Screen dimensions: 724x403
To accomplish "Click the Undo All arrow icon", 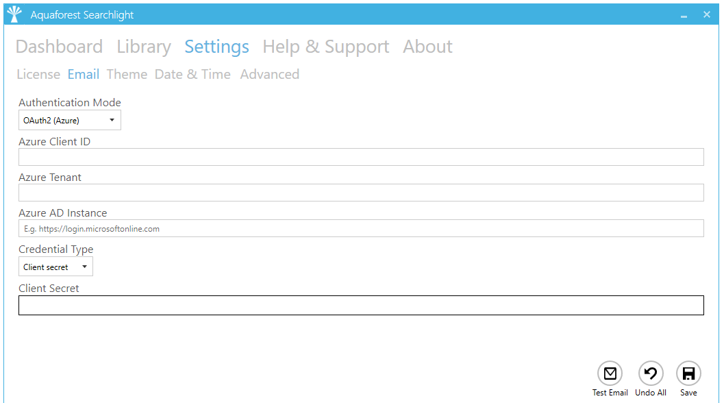I will pyautogui.click(x=651, y=374).
